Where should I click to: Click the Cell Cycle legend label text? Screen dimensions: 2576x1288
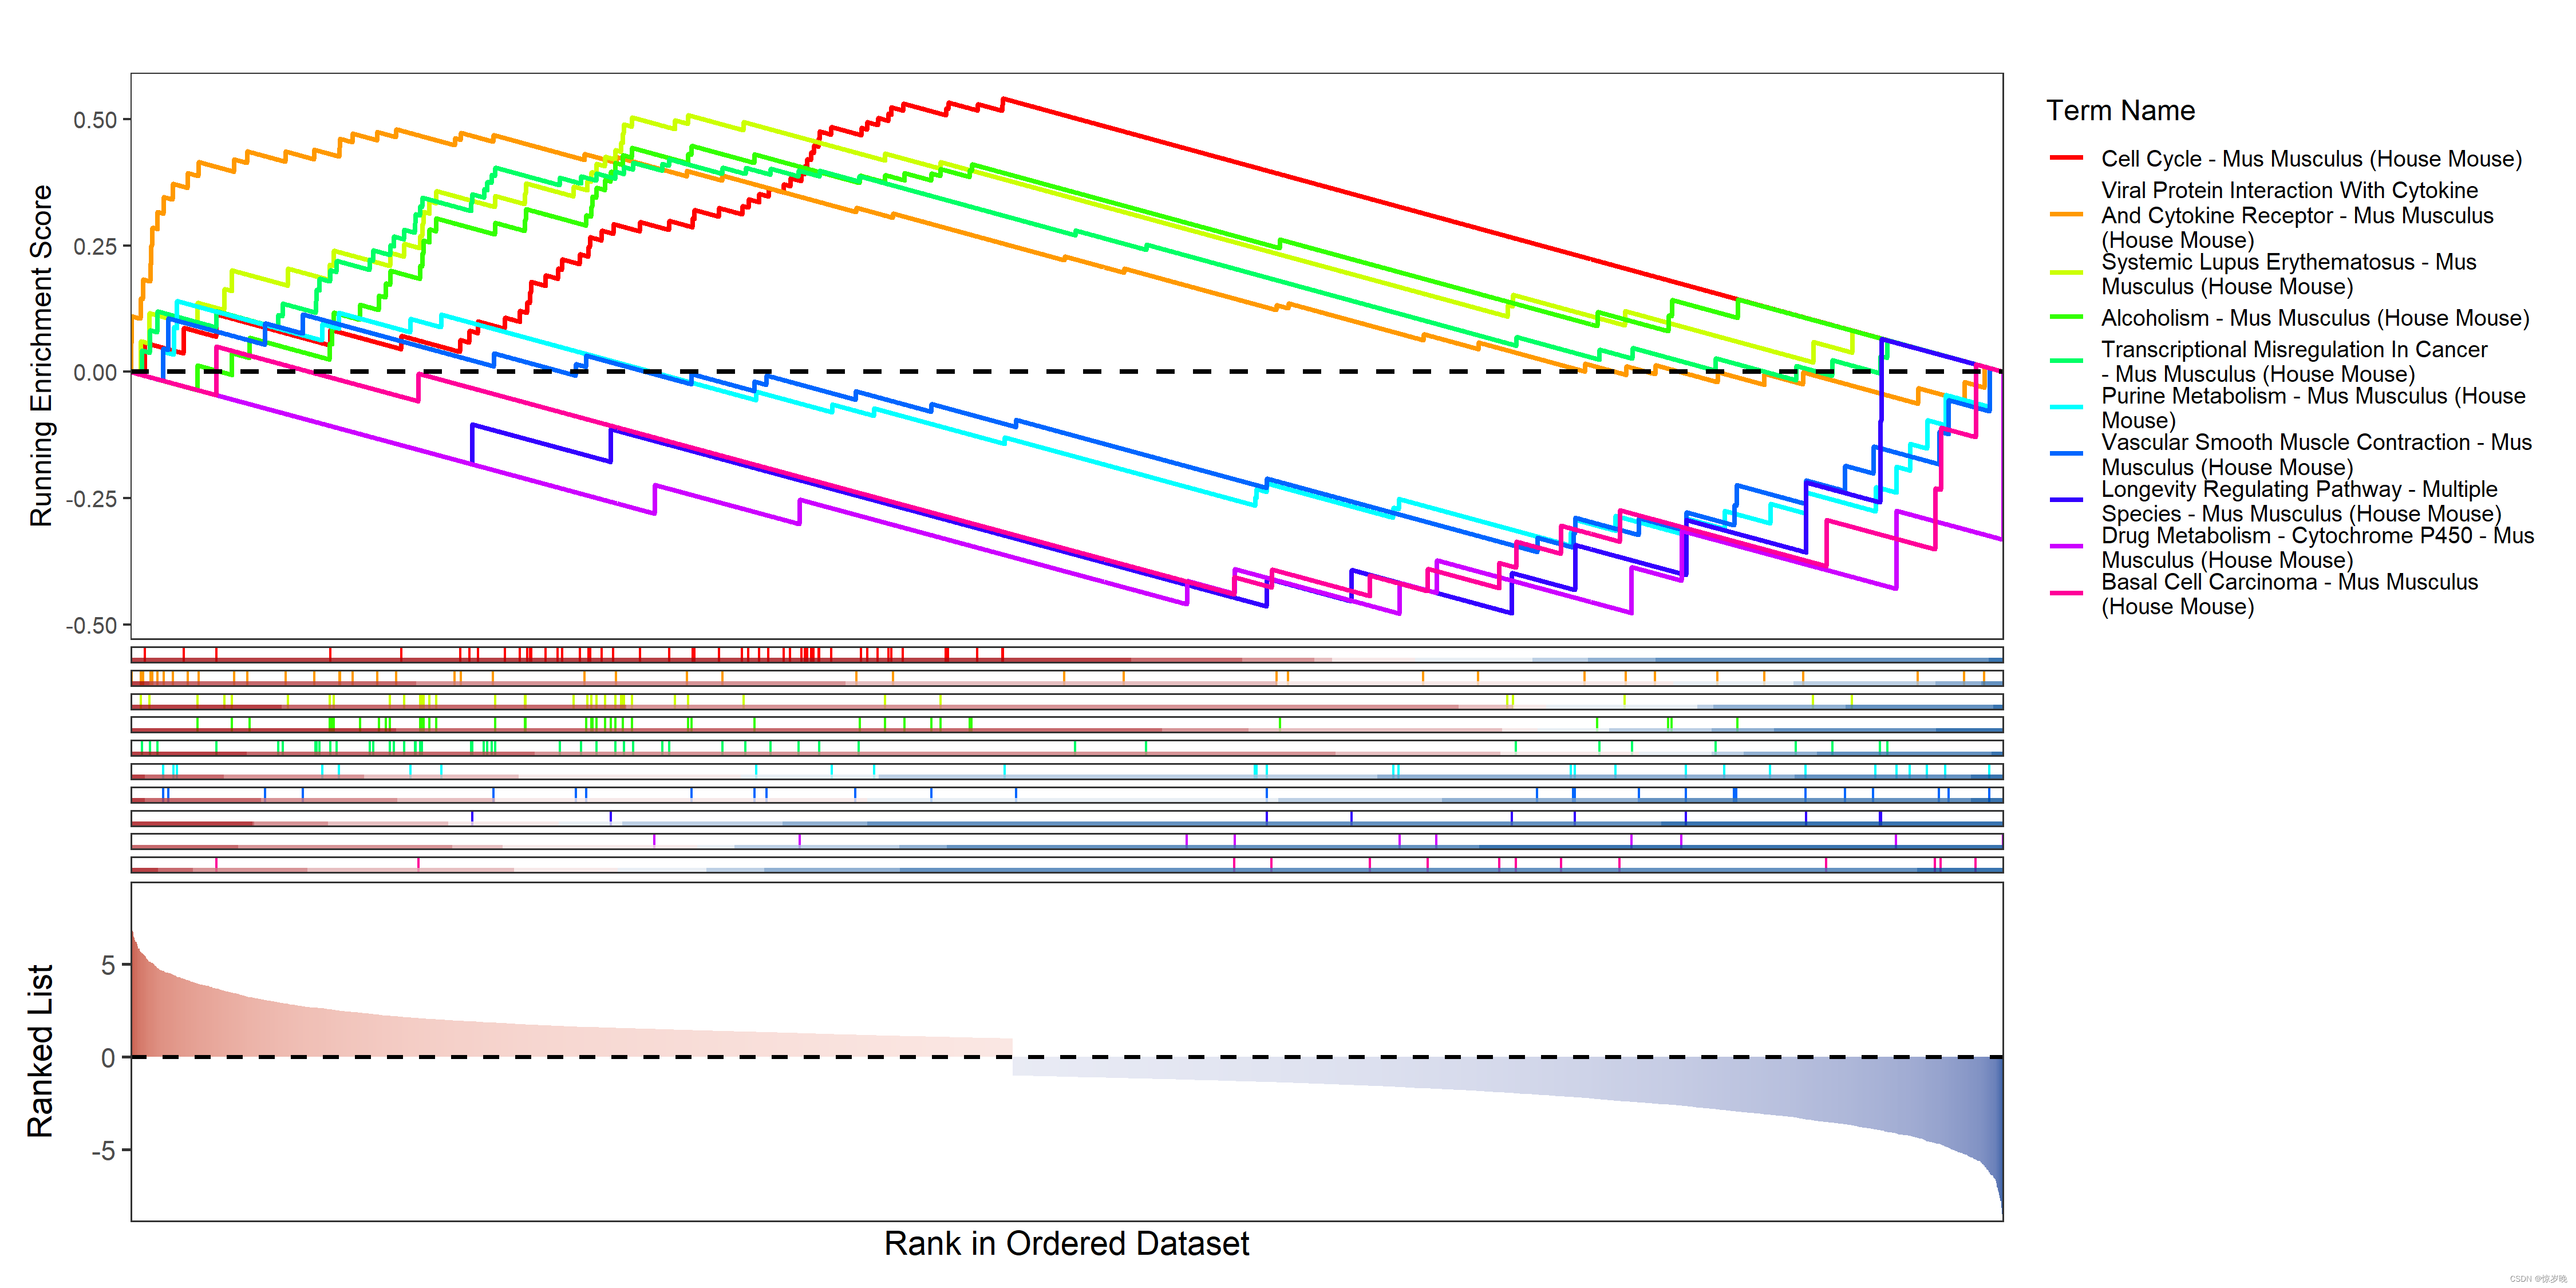tap(2311, 158)
